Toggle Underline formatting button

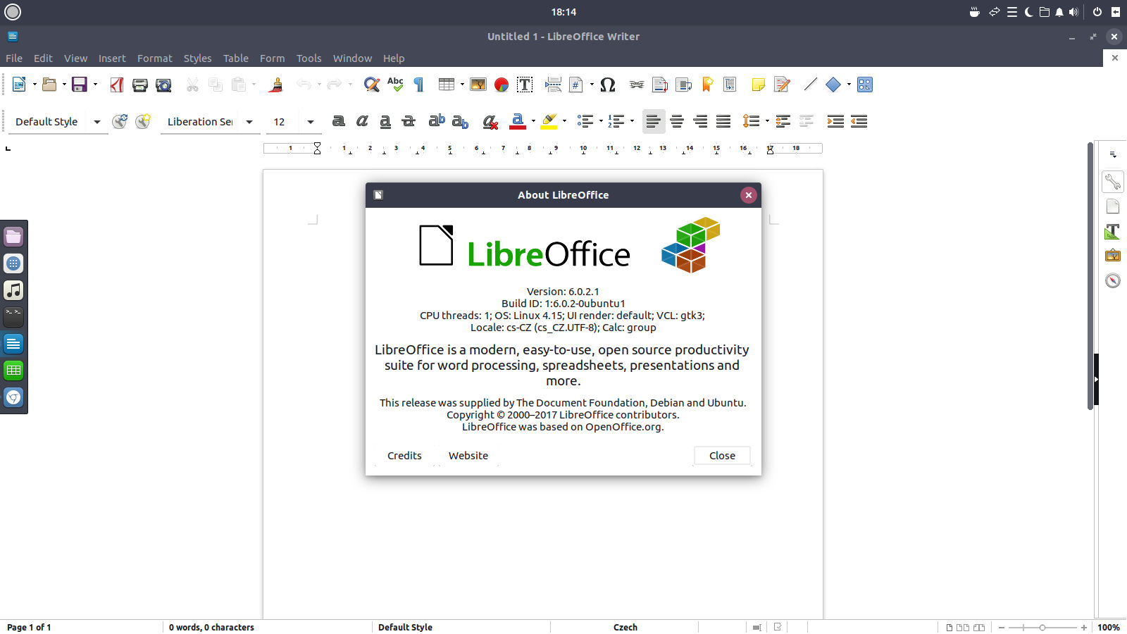point(385,122)
